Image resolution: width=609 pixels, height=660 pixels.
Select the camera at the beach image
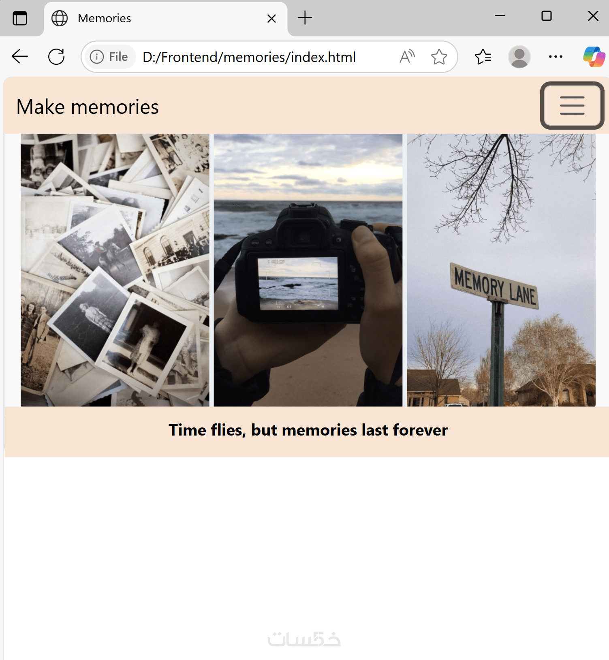(308, 270)
